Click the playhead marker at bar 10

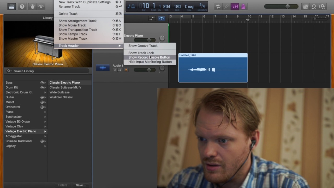point(248,20)
